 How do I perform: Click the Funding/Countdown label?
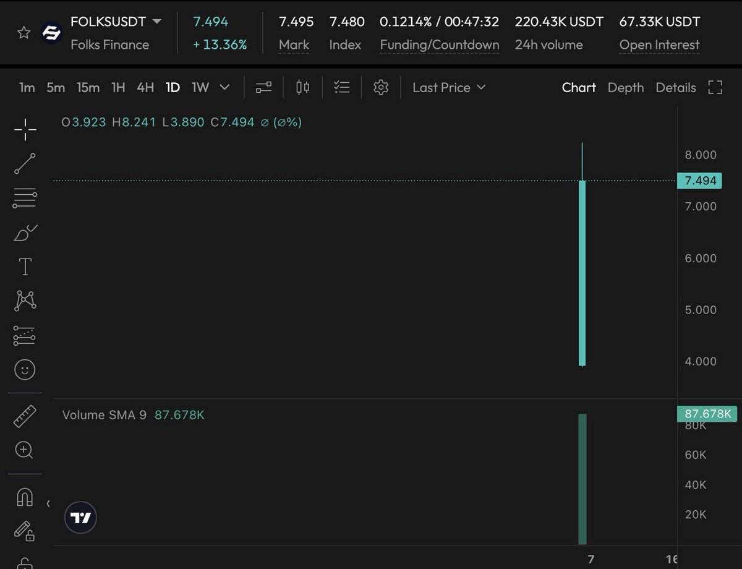pos(439,45)
